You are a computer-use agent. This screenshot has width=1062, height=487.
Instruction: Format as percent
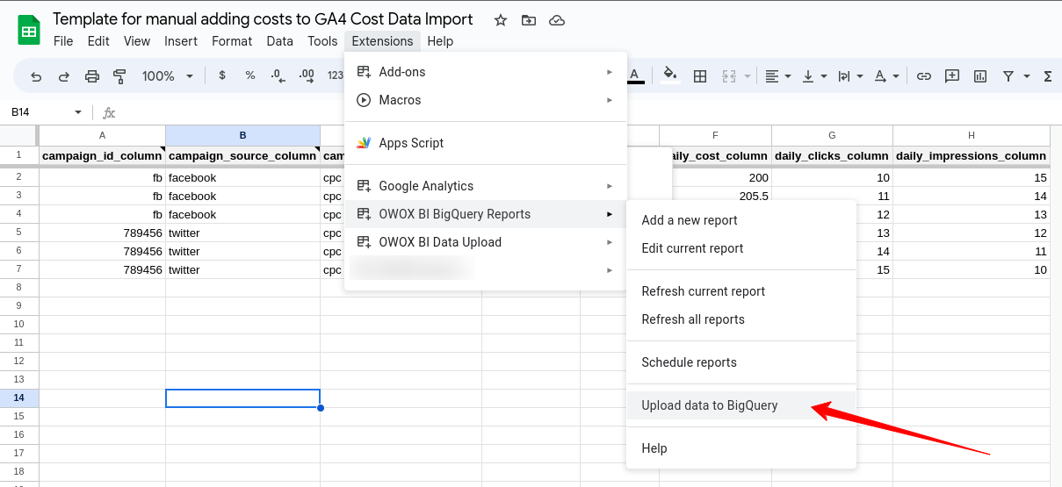(x=250, y=75)
